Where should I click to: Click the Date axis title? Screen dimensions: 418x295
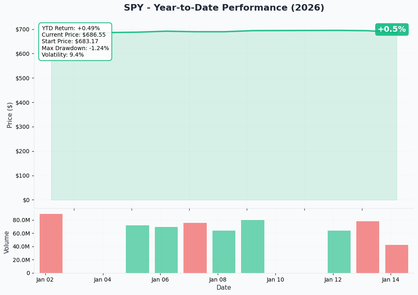[x=224, y=288]
